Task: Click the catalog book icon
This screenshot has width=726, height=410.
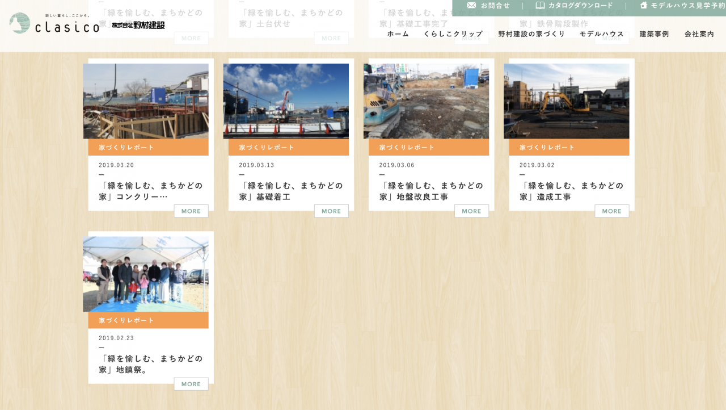Action: tap(540, 6)
